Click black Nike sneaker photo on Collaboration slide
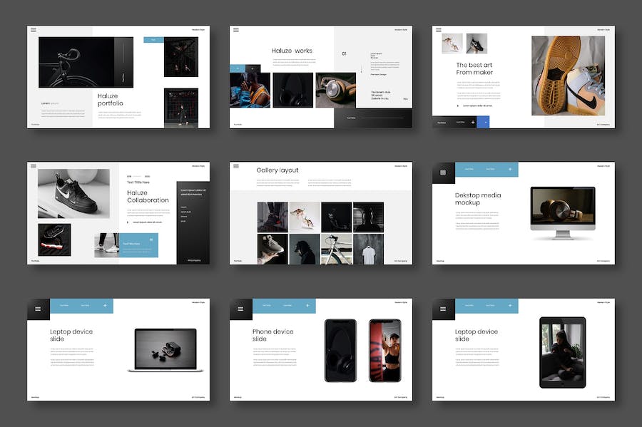 point(73,193)
